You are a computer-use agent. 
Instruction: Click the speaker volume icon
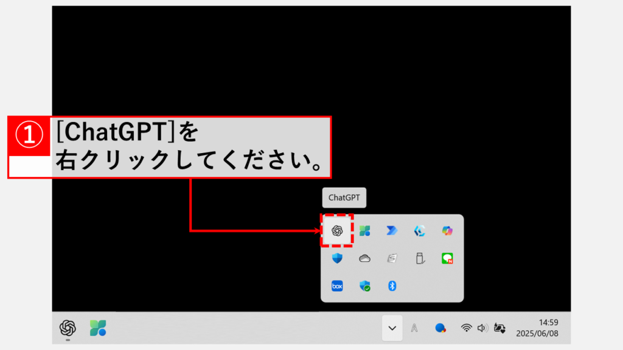482,328
